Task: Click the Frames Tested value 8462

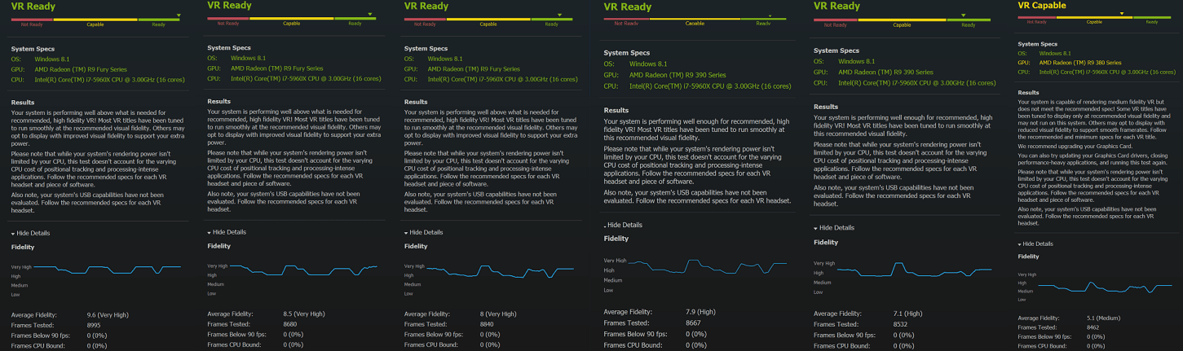Action: click(1091, 327)
